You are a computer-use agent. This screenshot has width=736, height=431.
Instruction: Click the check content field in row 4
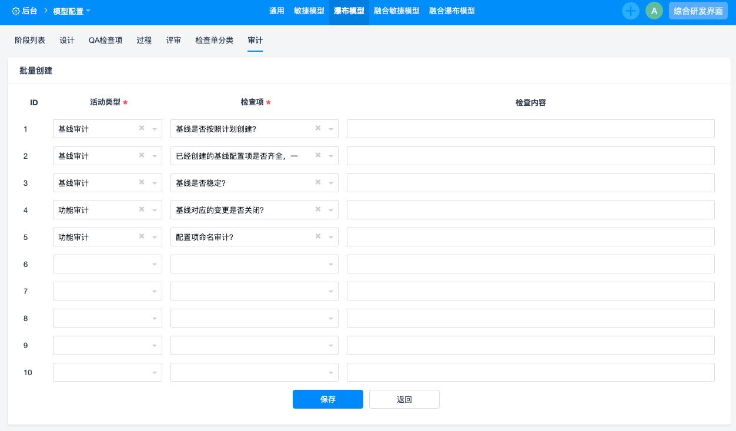click(x=530, y=210)
